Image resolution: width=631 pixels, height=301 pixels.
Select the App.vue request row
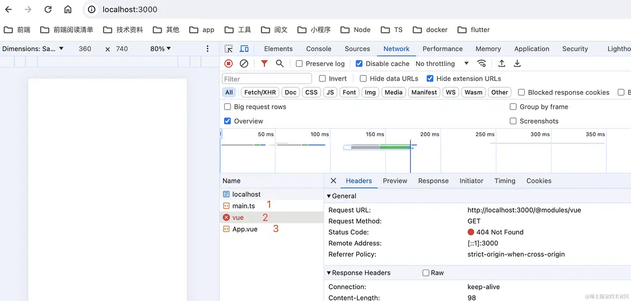245,229
